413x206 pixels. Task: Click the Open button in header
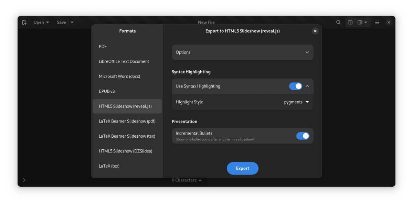pos(41,22)
